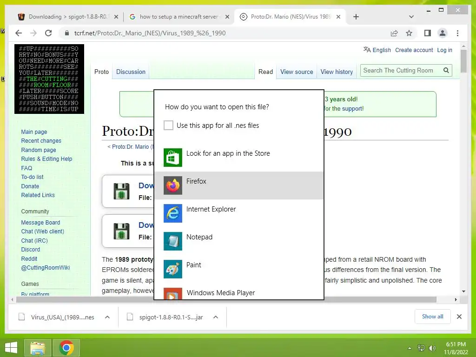Close the Downloading spigot tab

coord(116,17)
